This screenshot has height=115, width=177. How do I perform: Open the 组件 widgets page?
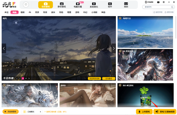click(x=110, y=5)
